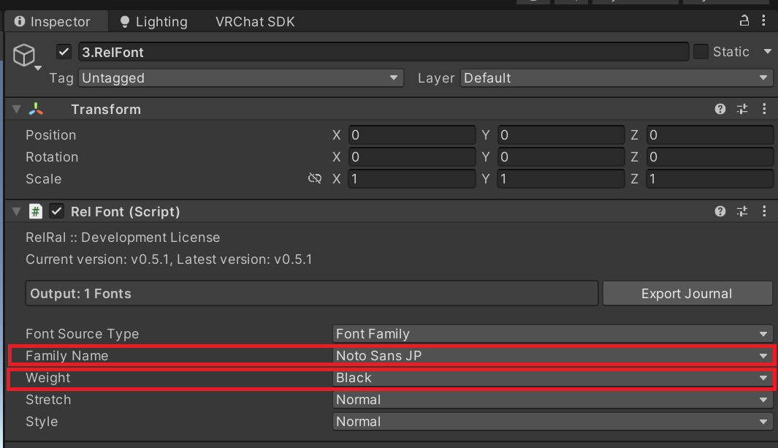This screenshot has height=448, width=778.
Task: Click the Current version v0.5.1 text
Action: [169, 259]
